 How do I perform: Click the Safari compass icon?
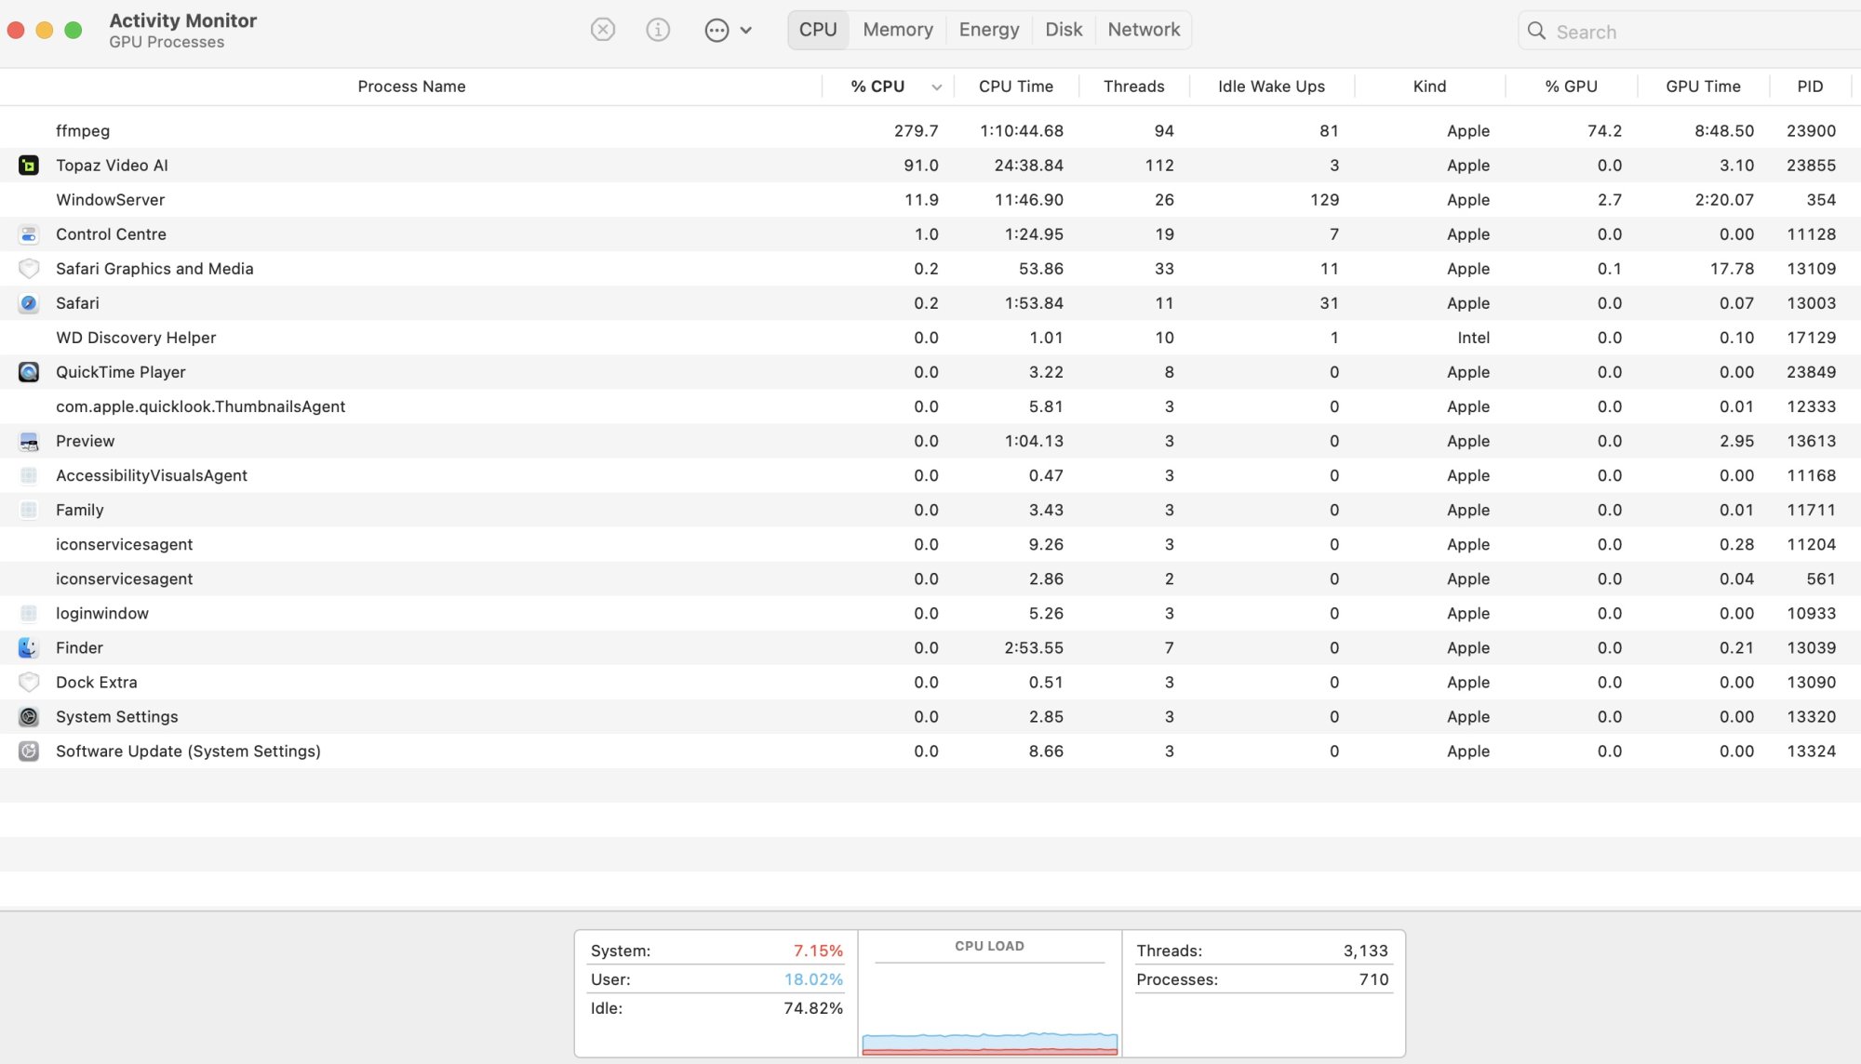coord(29,303)
